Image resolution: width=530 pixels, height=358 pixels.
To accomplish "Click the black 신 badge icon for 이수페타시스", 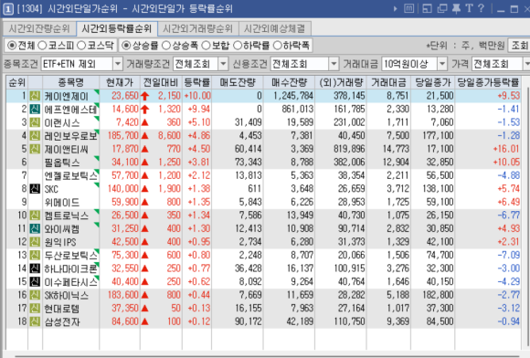I will pyautogui.click(x=35, y=281).
